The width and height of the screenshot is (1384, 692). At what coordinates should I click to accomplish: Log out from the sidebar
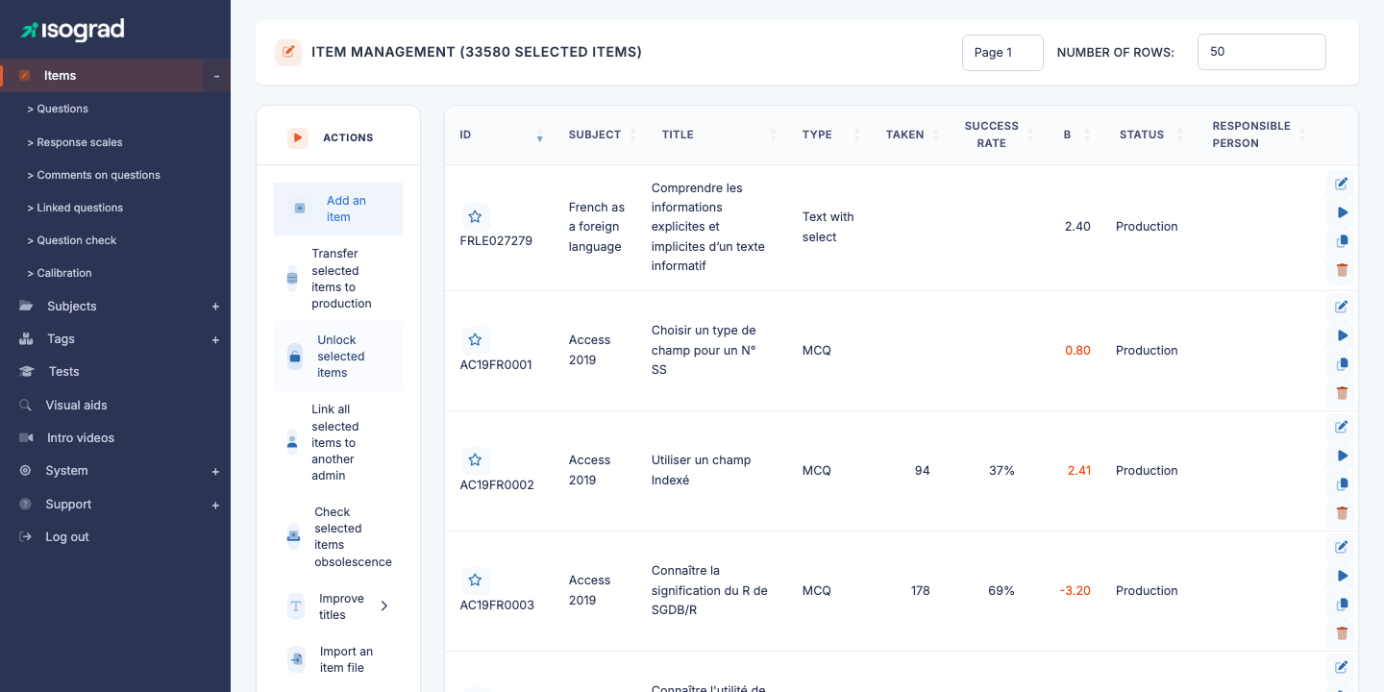(67, 537)
